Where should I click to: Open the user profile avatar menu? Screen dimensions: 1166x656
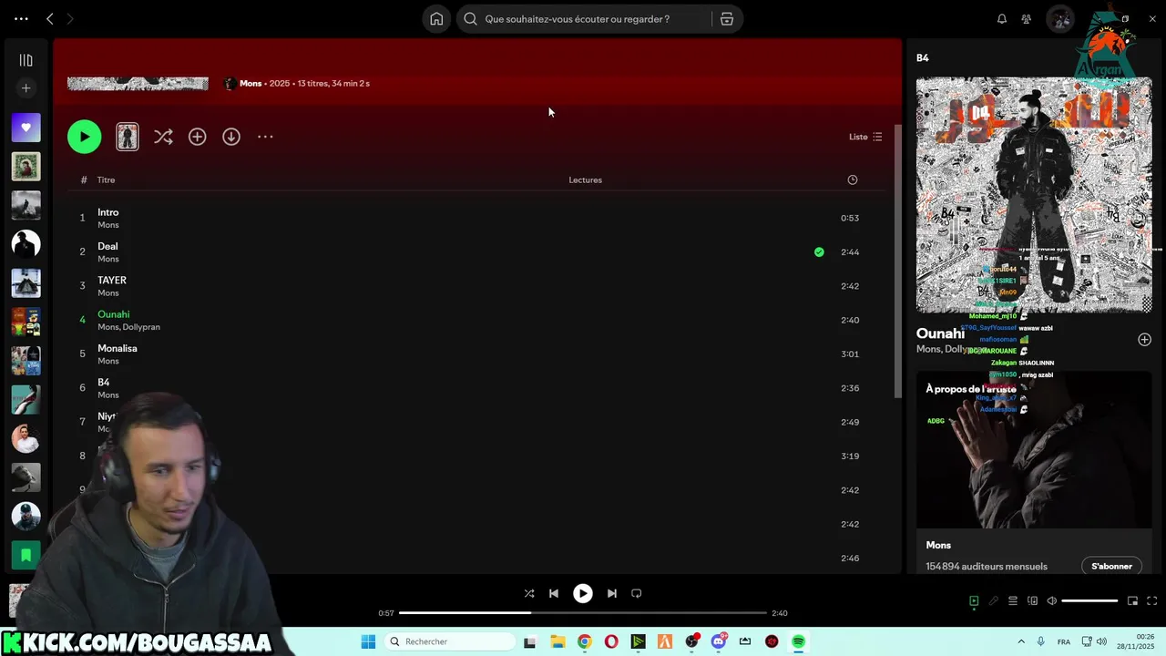[1060, 19]
